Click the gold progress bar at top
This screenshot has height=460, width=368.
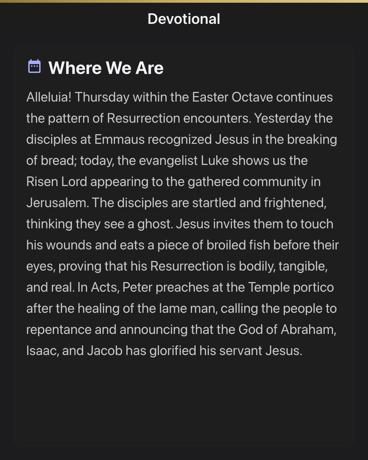184,1
